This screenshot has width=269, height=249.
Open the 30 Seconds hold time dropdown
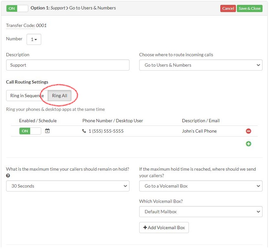pyautogui.click(x=67, y=186)
